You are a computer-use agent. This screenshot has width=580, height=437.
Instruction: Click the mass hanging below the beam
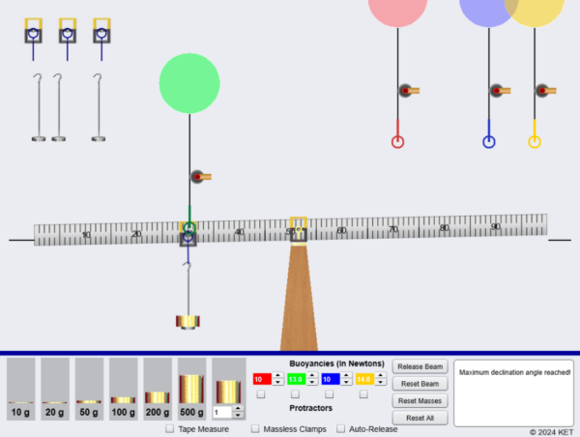click(x=188, y=321)
